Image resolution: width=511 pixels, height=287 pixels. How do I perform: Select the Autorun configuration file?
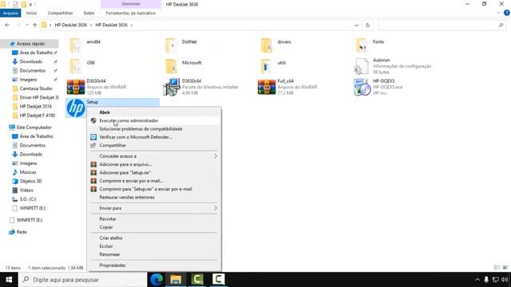tap(362, 66)
